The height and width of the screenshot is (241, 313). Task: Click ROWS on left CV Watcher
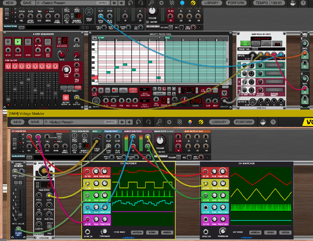152,232
